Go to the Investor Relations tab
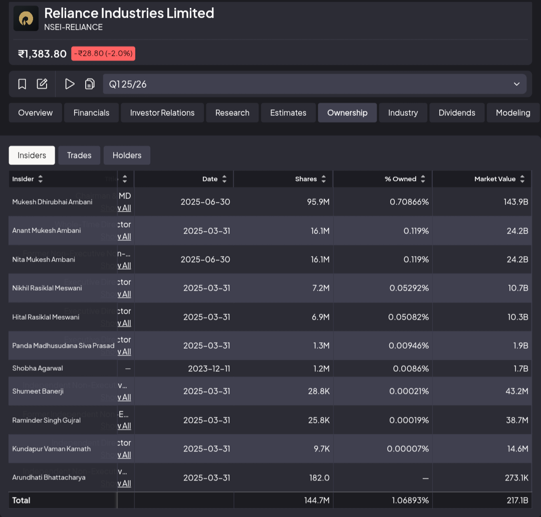Image resolution: width=541 pixels, height=517 pixels. point(162,113)
